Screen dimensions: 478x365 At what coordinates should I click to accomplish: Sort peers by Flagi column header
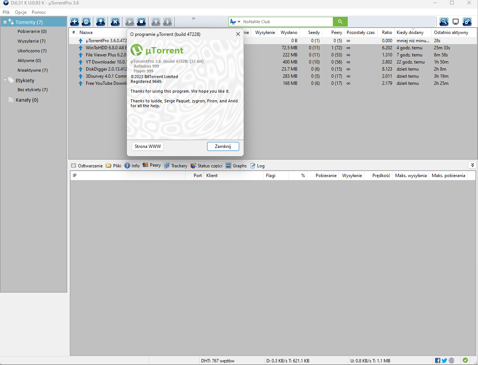click(277, 176)
